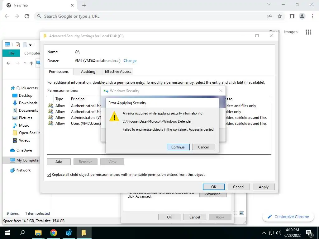
Task: Open recent locations dropdown in Explorer
Action: (25, 63)
